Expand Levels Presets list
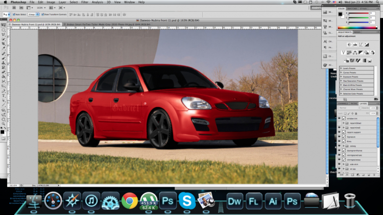 [341, 68]
